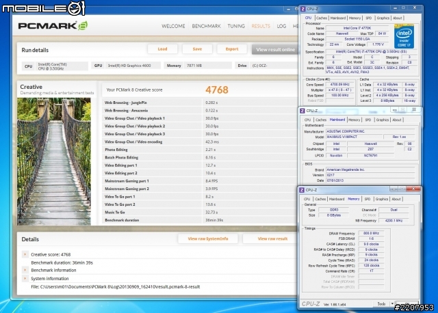Image resolution: width=438 pixels, height=313 pixels.
Task: Expand the Benchmark information row
Action: [x=25, y=270]
